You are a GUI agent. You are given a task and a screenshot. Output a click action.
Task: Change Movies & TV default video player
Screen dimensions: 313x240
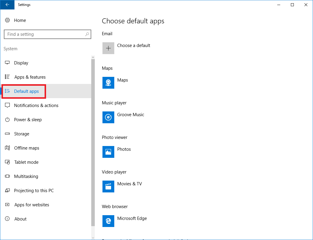pos(129,184)
